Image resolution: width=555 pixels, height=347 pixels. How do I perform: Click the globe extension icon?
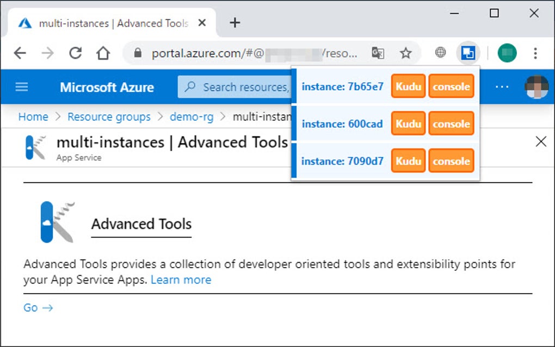440,53
